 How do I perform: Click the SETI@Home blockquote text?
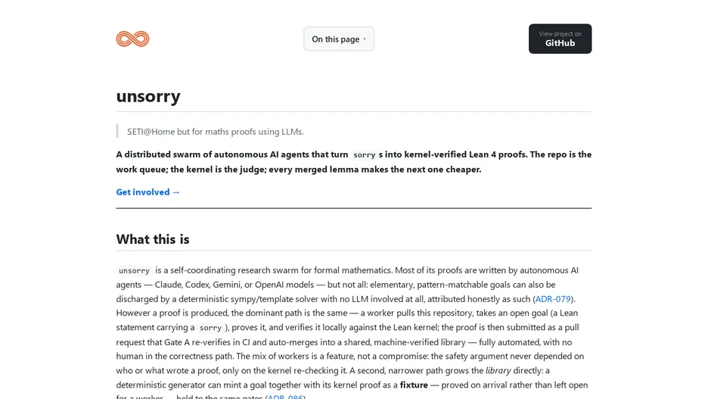pos(216,132)
